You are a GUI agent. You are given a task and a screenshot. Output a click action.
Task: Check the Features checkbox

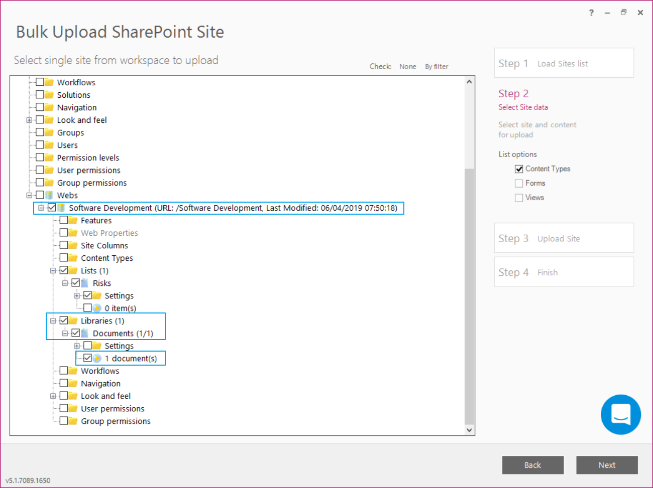(x=64, y=220)
